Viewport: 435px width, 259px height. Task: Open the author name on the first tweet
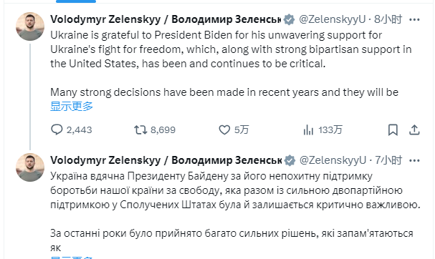click(x=166, y=19)
